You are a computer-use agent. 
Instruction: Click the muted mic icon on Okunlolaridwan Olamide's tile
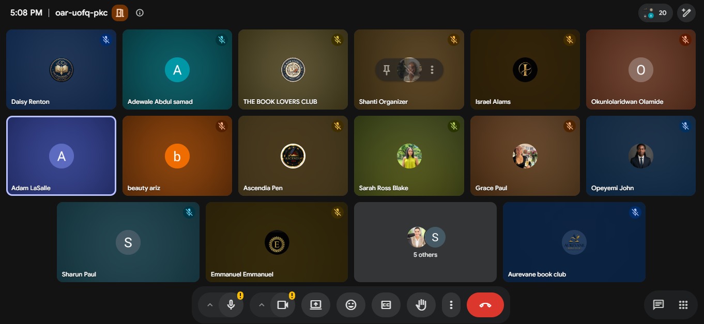tap(685, 40)
